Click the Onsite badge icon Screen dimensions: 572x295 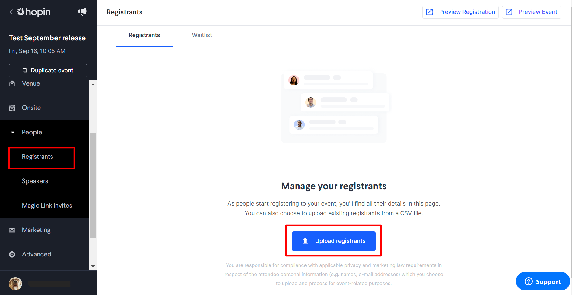click(x=12, y=108)
